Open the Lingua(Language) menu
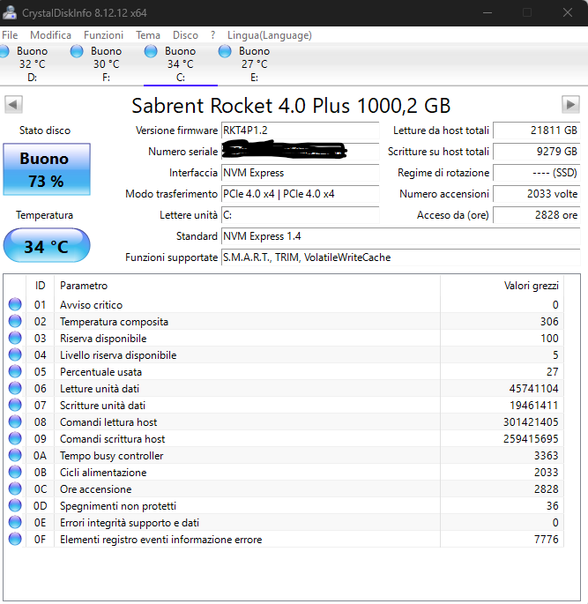588x604 pixels. (269, 35)
